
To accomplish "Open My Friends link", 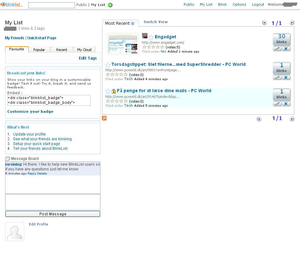I will pos(15,38).
